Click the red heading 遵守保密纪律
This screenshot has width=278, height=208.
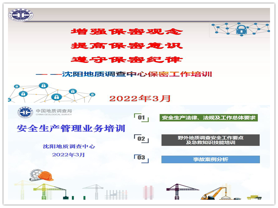coord(127,59)
